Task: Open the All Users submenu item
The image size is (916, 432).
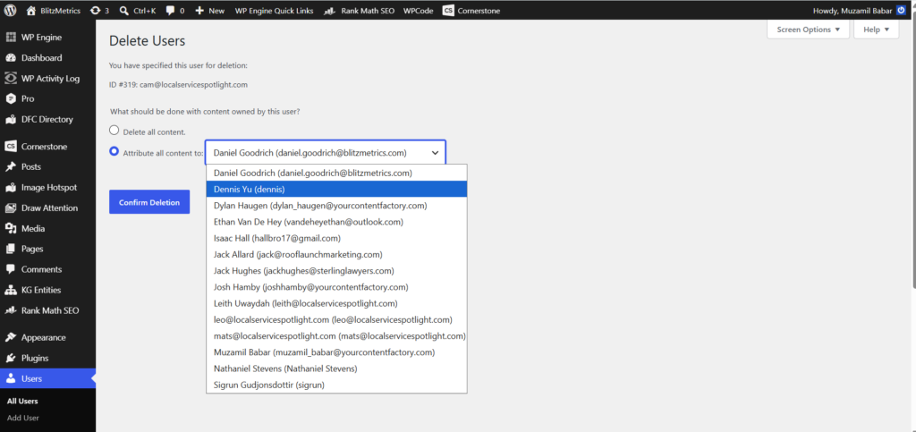Action: coord(22,401)
